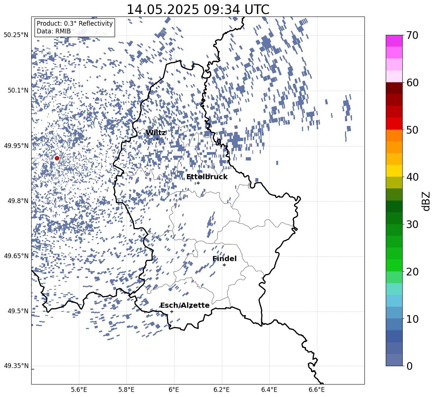The width and height of the screenshot is (435, 397).
Task: Click the dark maroon colorbar segment below 60
Action: pos(394,89)
